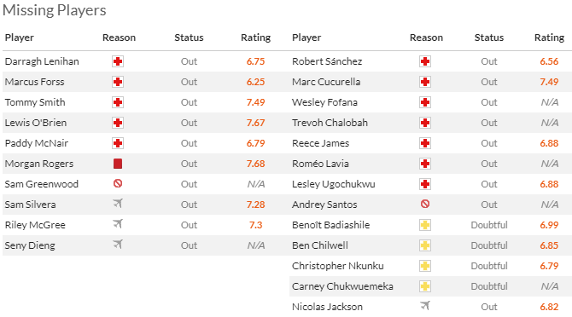Open Marc Cucurella player link
The image size is (572, 317).
[326, 82]
